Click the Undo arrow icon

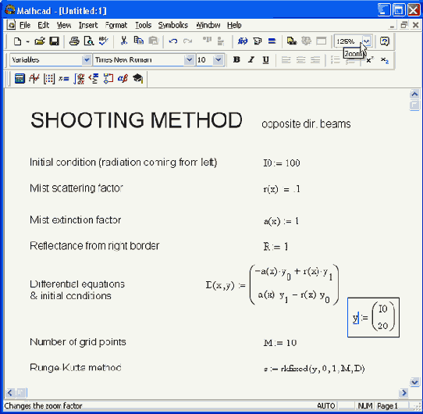pyautogui.click(x=173, y=41)
